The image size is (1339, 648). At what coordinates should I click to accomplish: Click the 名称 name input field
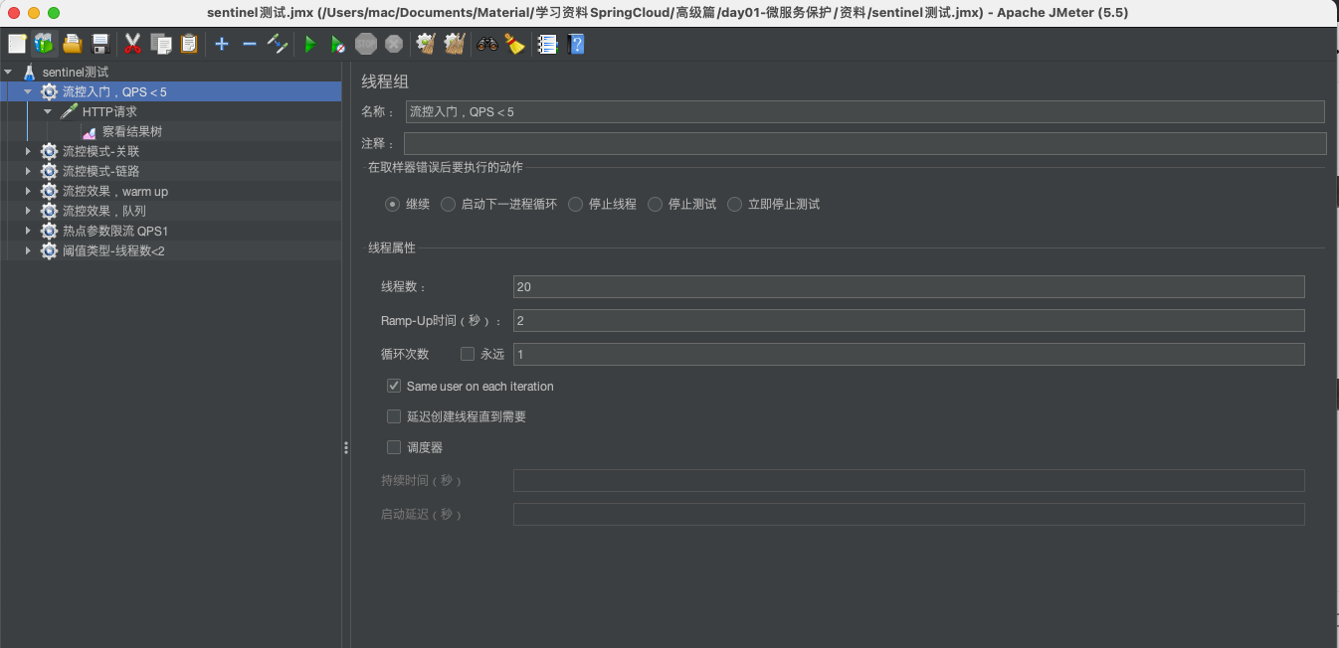point(864,111)
